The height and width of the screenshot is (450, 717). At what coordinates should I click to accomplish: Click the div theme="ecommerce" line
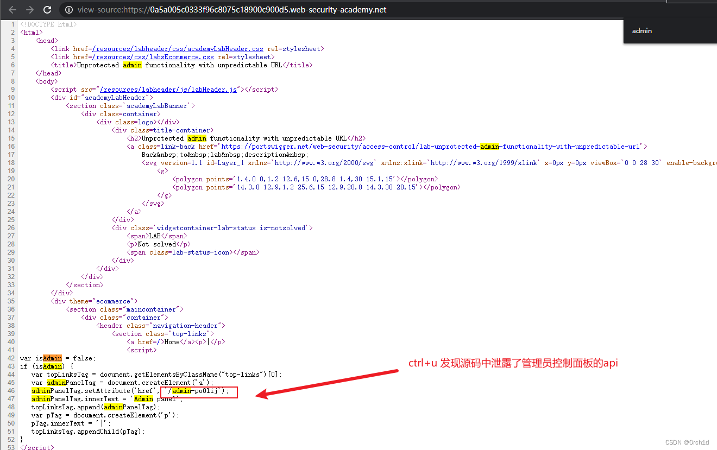[95, 301]
